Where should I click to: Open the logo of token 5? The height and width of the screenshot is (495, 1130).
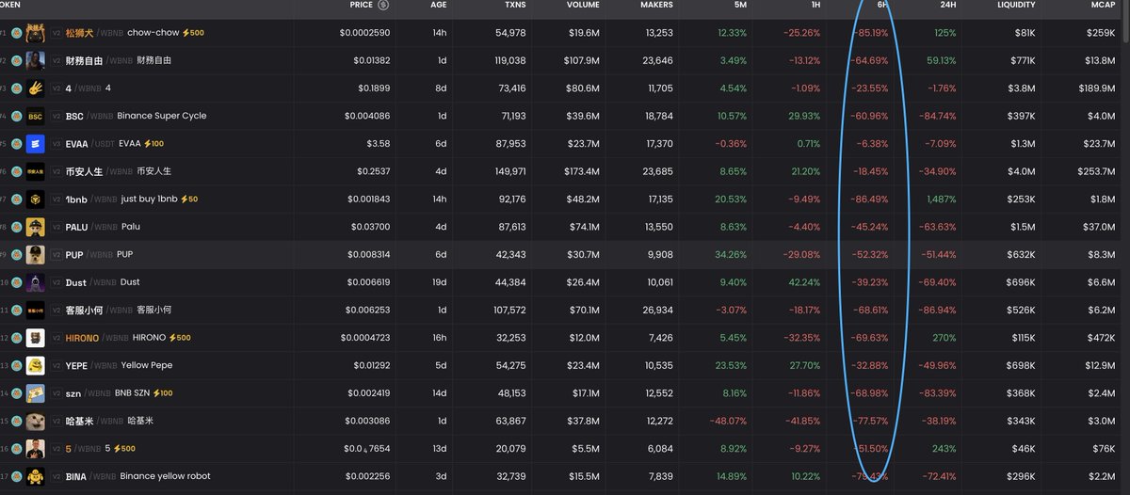click(35, 449)
